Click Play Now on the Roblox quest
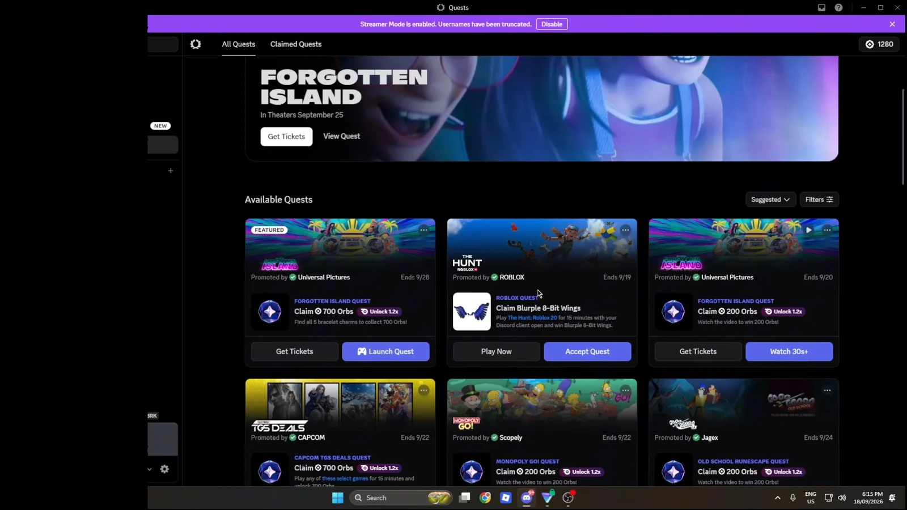 (x=497, y=351)
